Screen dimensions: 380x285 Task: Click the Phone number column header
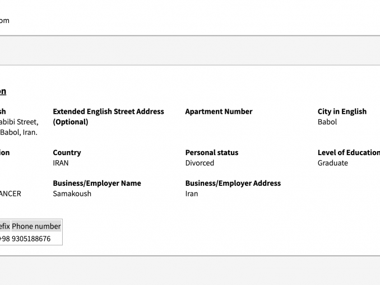tap(36, 226)
